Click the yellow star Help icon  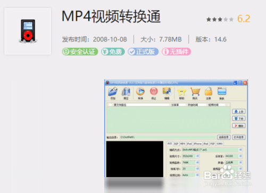click(181, 91)
